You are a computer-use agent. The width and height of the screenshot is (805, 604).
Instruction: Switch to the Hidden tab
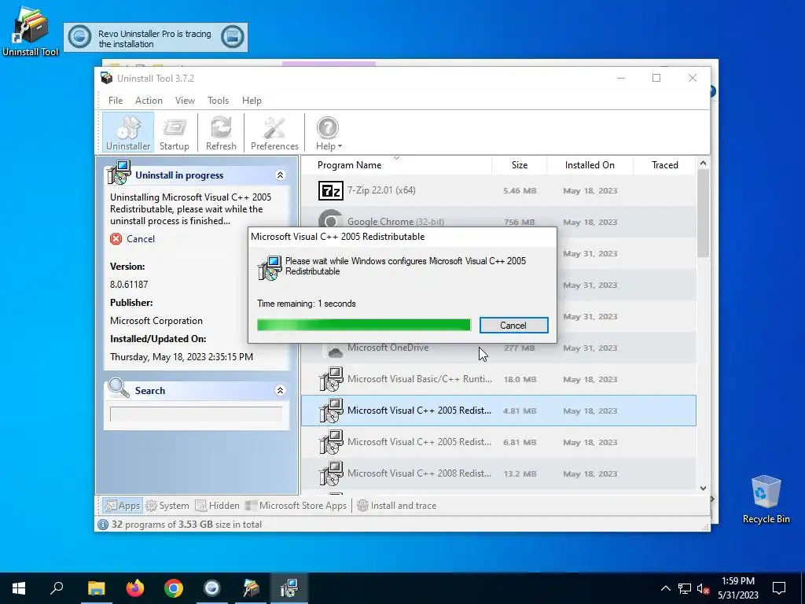click(217, 506)
